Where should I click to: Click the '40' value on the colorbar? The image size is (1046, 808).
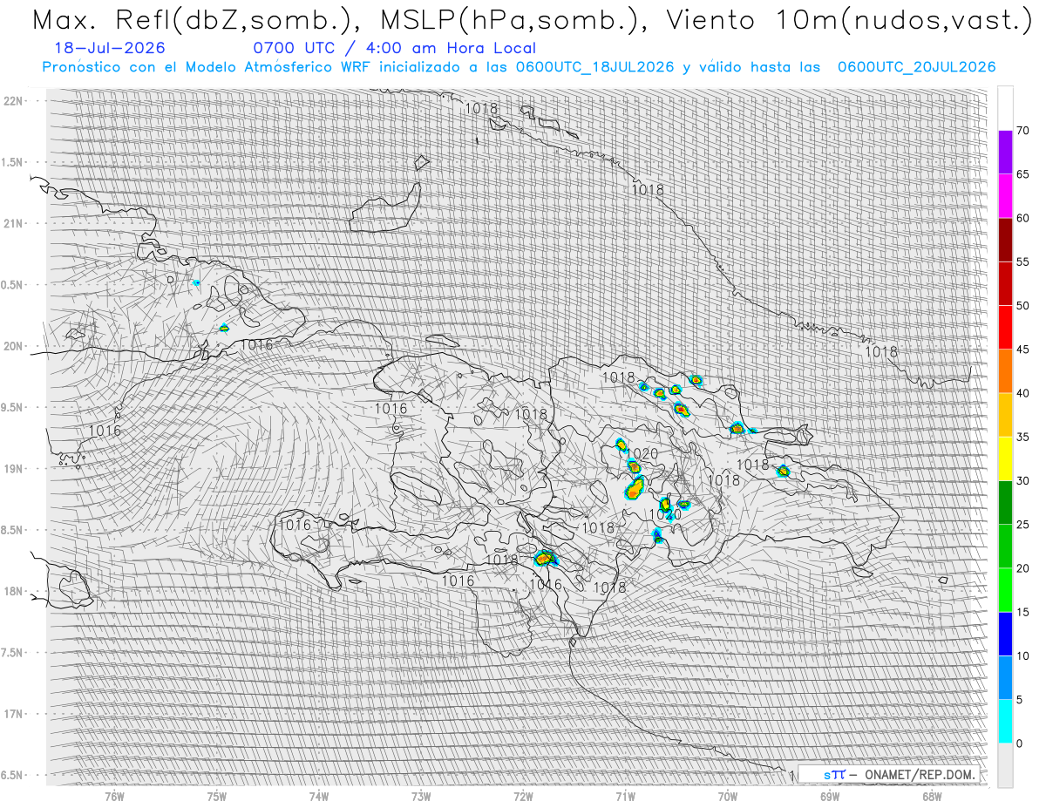(x=1022, y=393)
